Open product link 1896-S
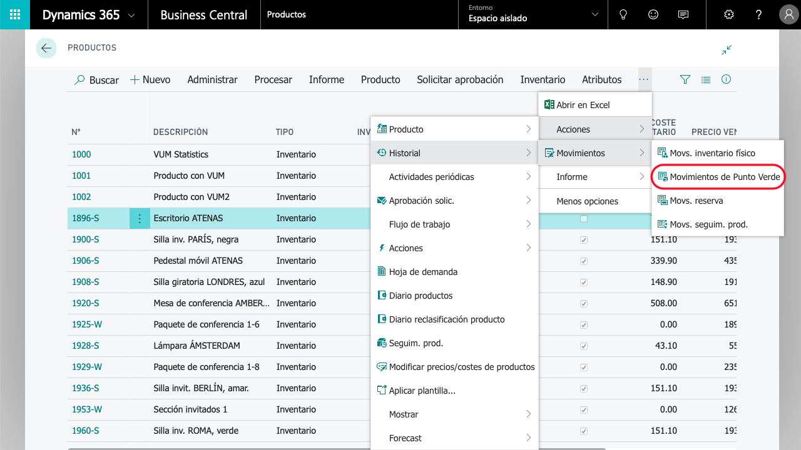801x450 pixels. click(x=86, y=218)
